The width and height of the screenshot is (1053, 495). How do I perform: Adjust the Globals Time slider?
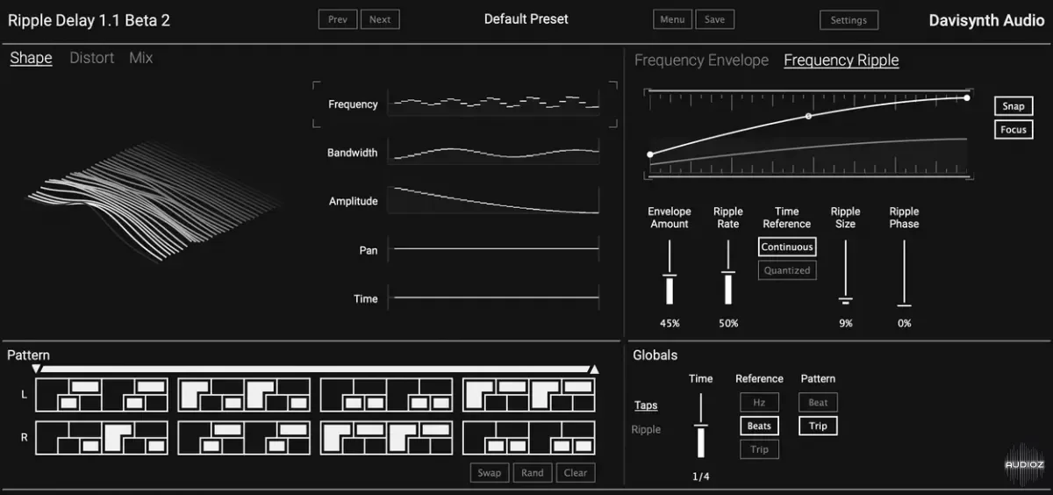pos(700,426)
